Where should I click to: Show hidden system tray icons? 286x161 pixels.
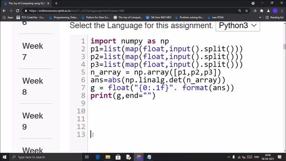point(228,157)
